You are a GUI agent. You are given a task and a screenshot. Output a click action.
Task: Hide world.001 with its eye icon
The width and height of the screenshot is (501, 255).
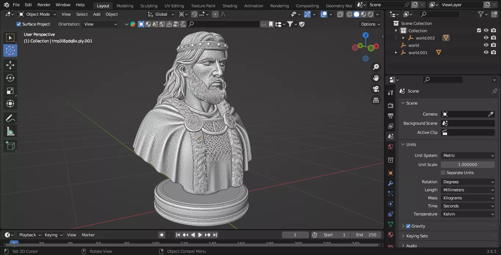[x=486, y=53]
